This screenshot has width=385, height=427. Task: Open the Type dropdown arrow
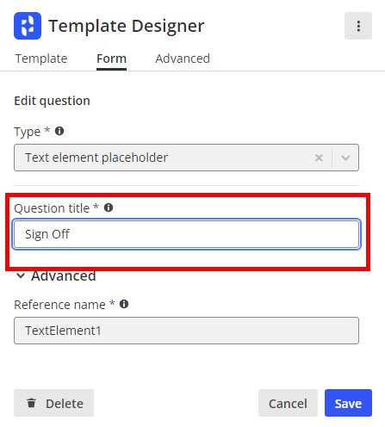tap(345, 158)
